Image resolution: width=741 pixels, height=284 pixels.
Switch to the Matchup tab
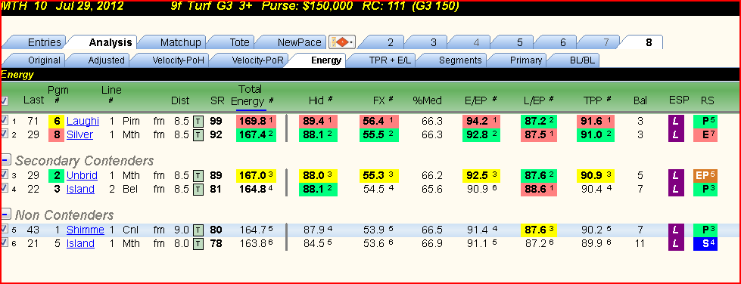coord(177,42)
